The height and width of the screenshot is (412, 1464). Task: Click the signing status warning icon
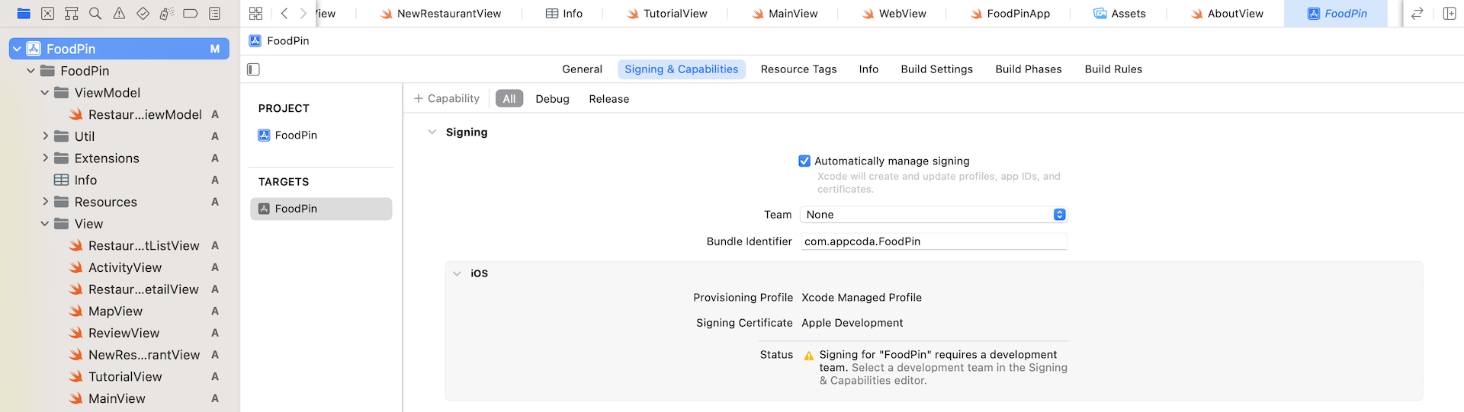(809, 356)
